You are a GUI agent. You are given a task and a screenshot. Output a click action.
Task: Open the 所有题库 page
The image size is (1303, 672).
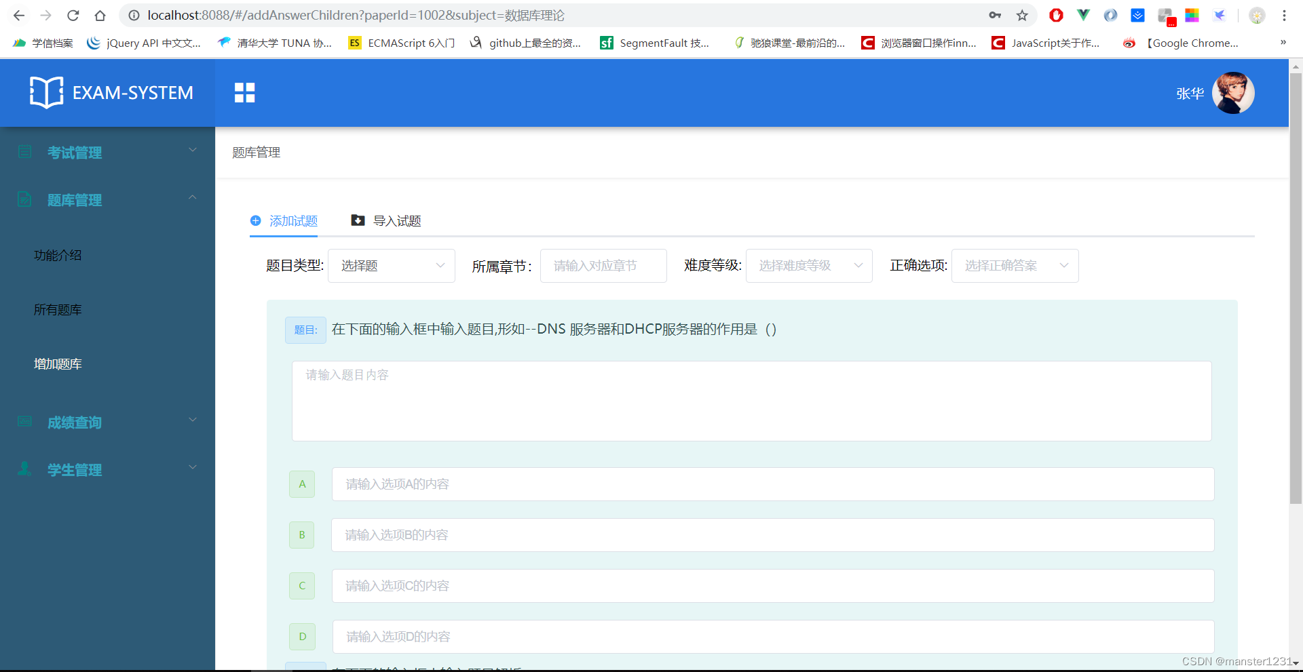[58, 309]
